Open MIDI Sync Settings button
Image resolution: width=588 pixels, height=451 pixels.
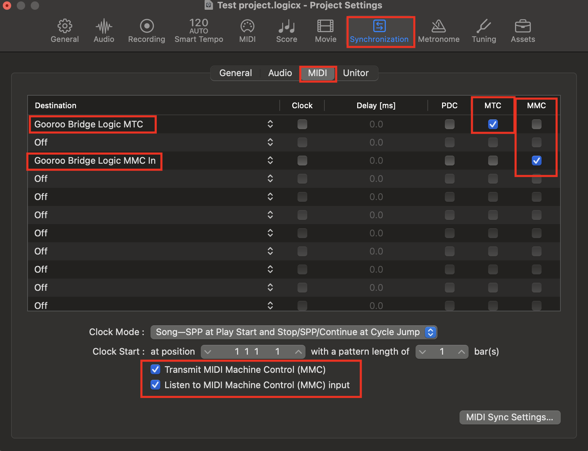click(x=510, y=417)
